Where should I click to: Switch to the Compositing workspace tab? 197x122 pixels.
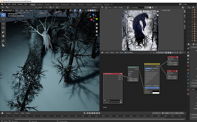(x=98, y=5)
